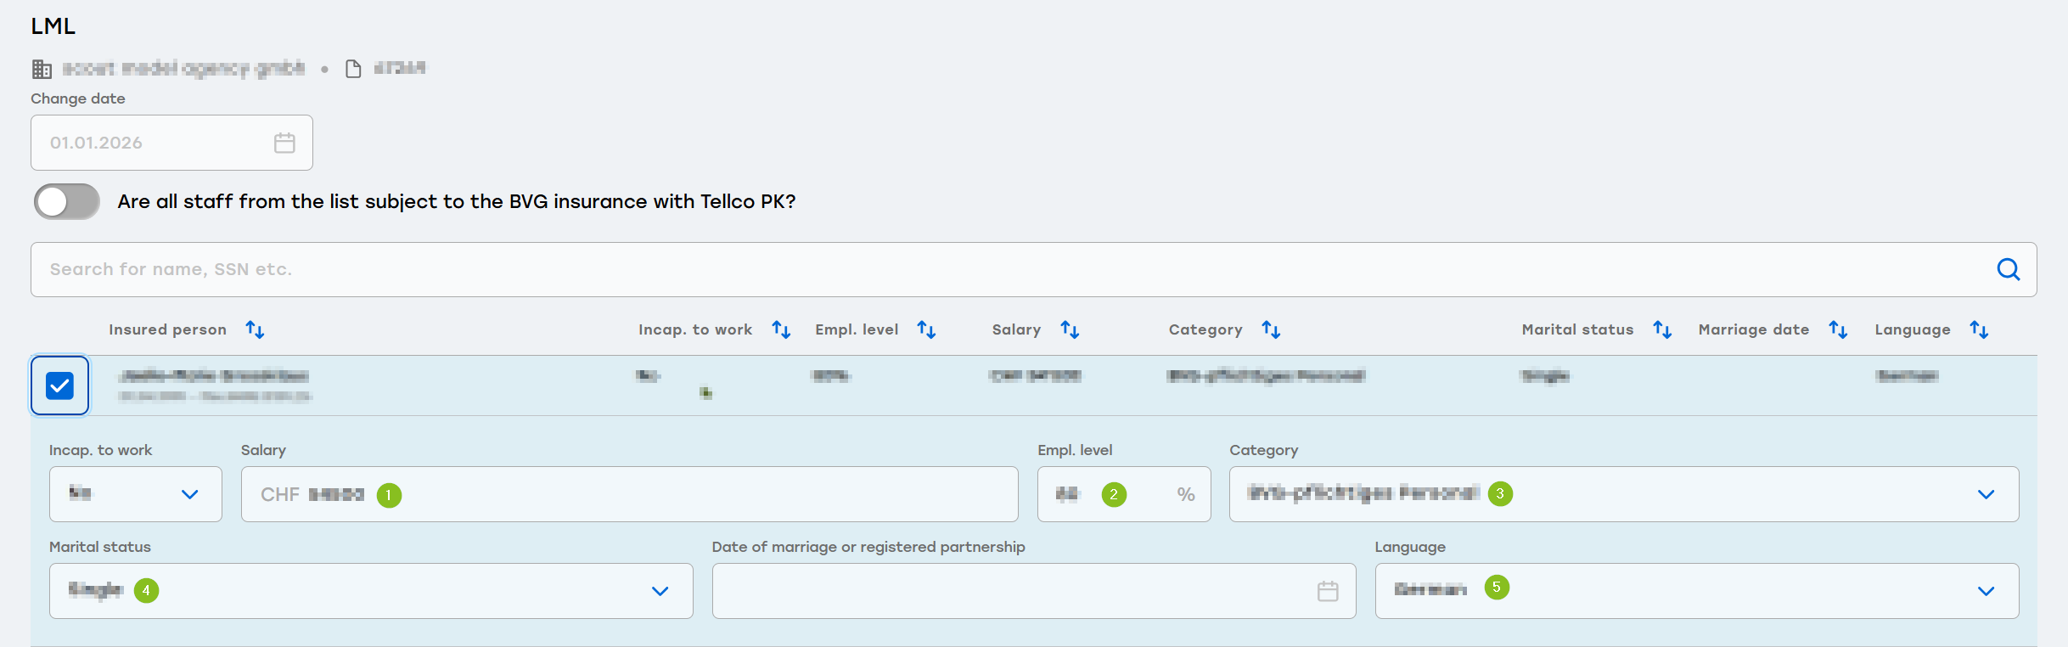Click the Empl. level header text
2068x647 pixels.
tap(857, 329)
